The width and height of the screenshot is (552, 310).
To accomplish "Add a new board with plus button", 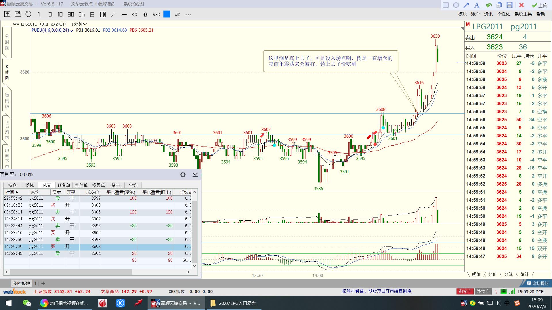I will 43,283.
